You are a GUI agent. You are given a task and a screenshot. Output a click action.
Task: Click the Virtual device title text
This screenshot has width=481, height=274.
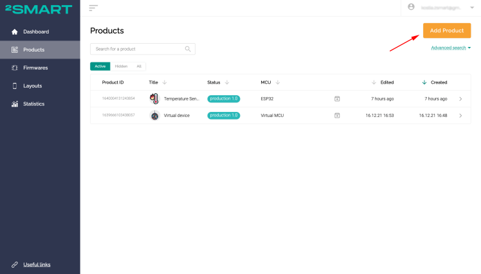177,116
